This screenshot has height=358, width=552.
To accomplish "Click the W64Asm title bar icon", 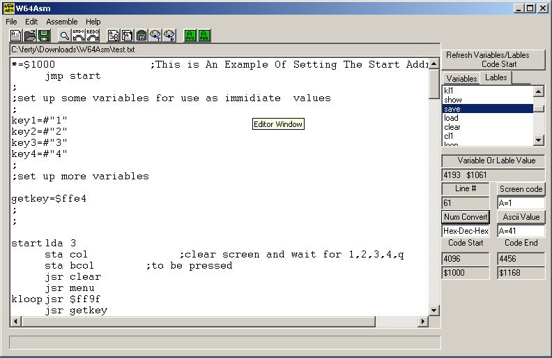I will coord(9,8).
